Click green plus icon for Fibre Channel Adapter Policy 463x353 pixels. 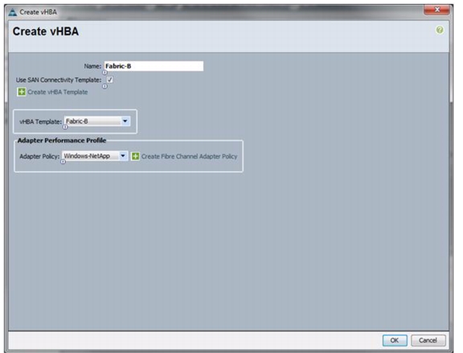tap(135, 156)
